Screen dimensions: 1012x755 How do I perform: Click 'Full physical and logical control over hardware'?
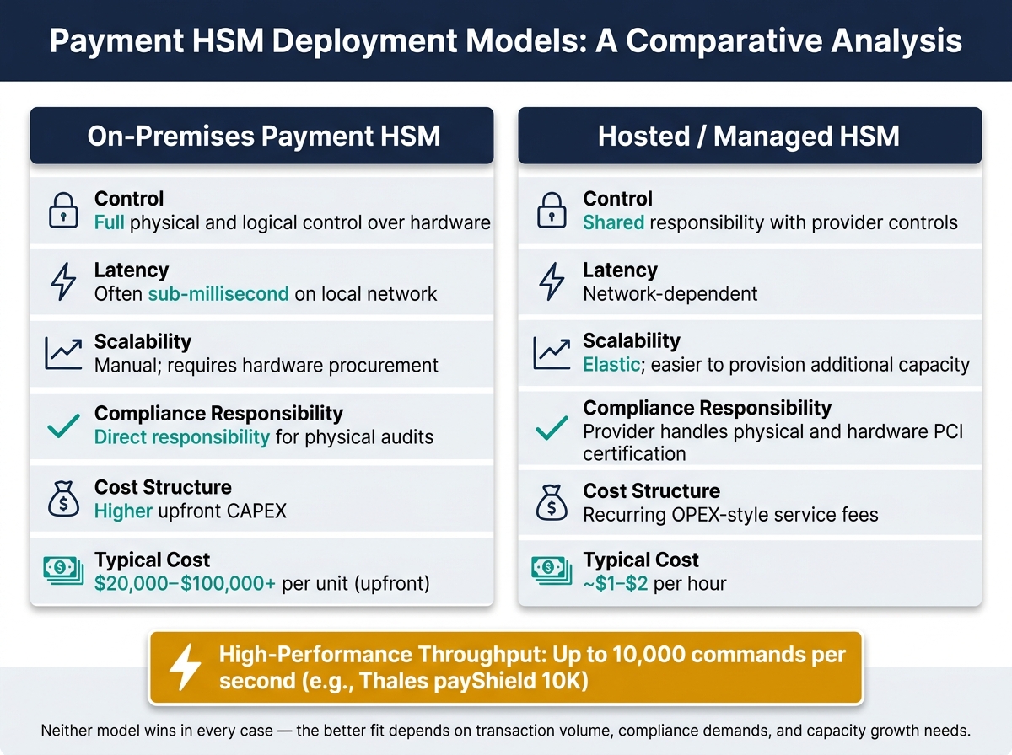[293, 222]
